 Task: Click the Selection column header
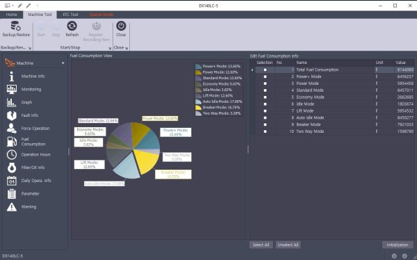coord(264,63)
